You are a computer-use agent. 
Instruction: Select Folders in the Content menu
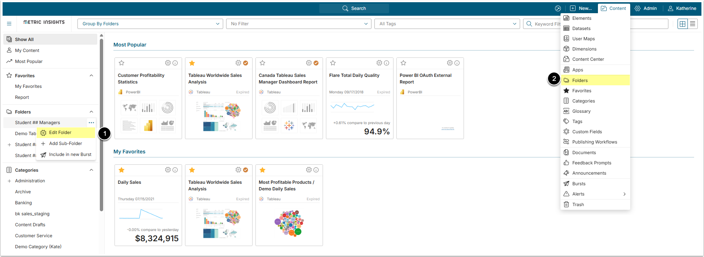click(x=580, y=81)
